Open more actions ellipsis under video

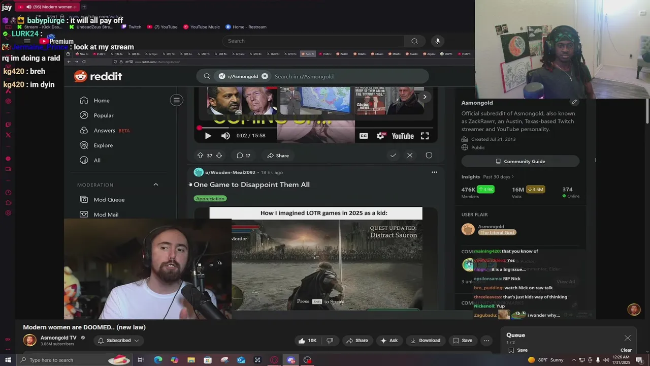[486, 341]
